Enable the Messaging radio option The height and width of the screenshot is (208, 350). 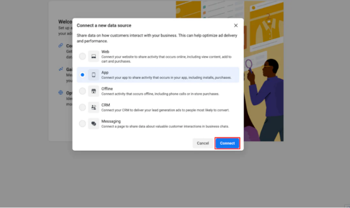tap(82, 124)
